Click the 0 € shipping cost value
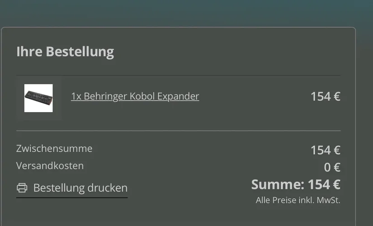This screenshot has width=373, height=226. [332, 167]
